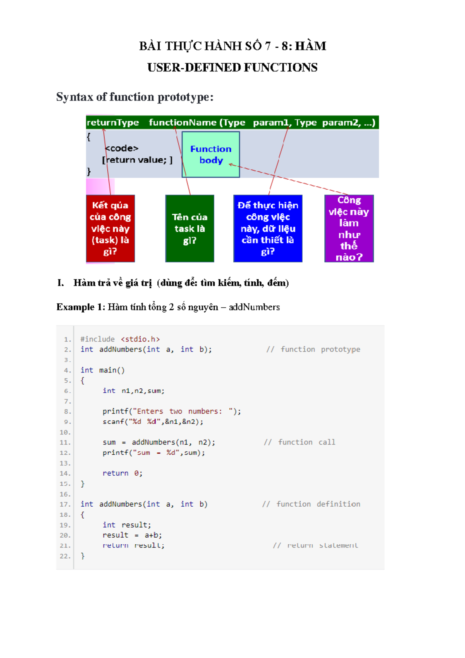The image size is (465, 658).
Task: Click the '// function definition' comment
Action: coord(311,504)
